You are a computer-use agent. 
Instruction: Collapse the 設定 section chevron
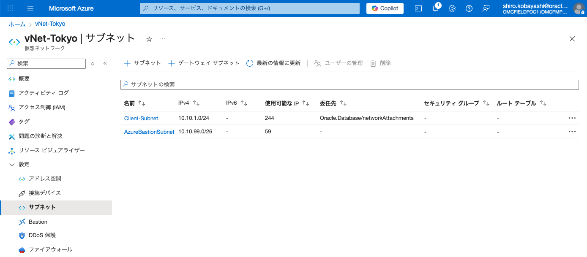pos(12,165)
